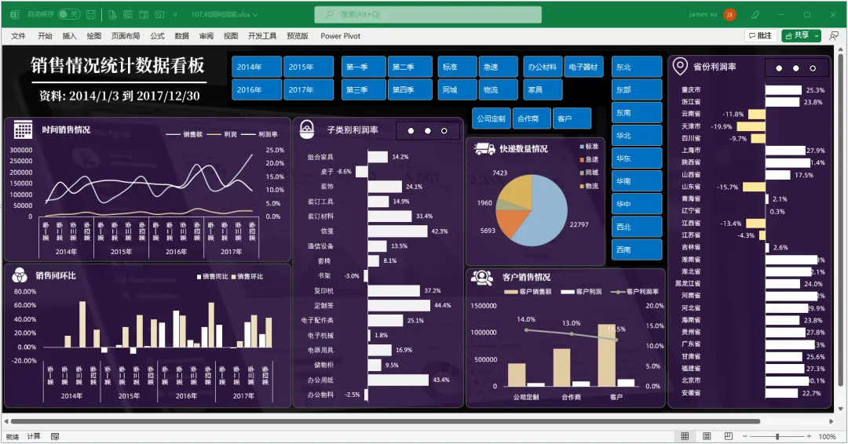Screen dimensions: 848x444
Task: Select the leftmost option dot in 子类别利润率 panel
Action: pos(411,131)
